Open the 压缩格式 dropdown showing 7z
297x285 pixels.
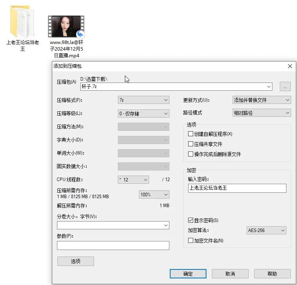143,100
